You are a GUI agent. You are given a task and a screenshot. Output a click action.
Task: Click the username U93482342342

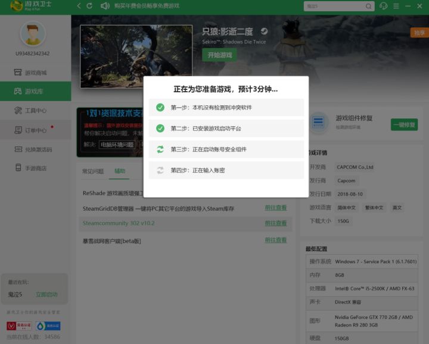33,54
